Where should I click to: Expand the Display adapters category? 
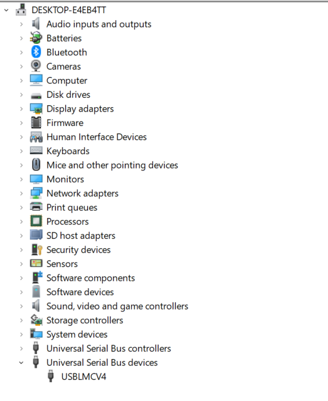(x=21, y=109)
